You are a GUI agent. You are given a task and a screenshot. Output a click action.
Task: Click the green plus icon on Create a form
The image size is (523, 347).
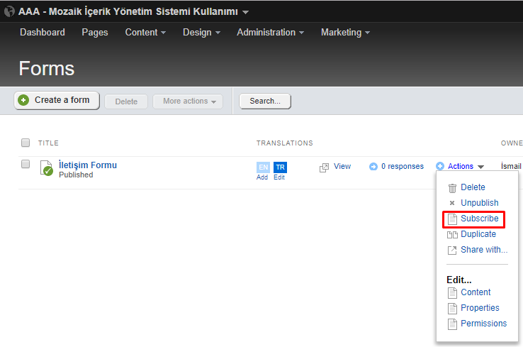[x=23, y=100]
